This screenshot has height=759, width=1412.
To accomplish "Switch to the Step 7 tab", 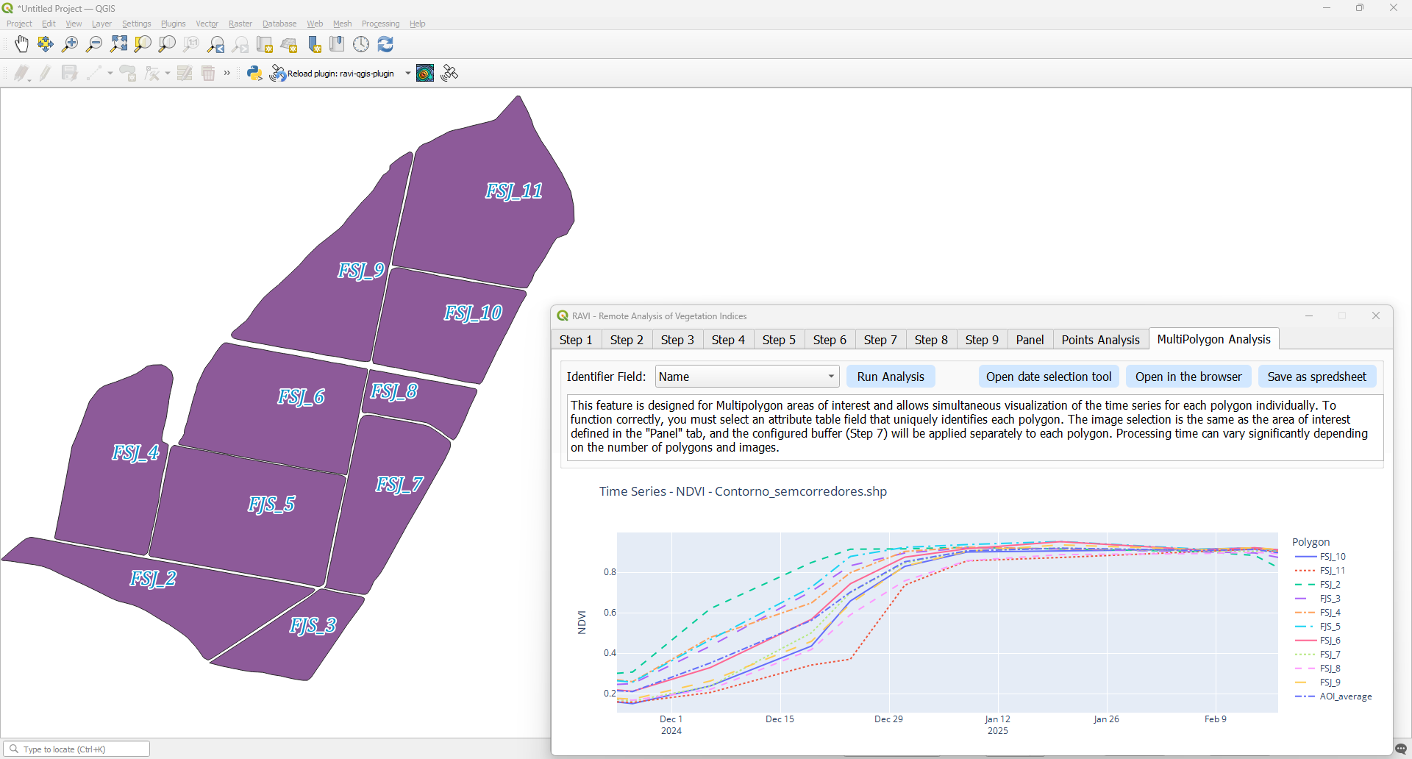I will tap(880, 340).
